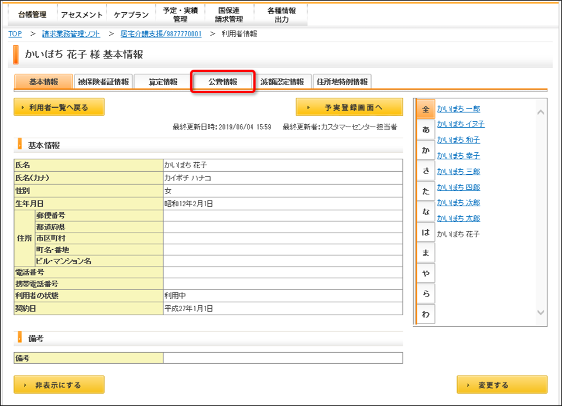Switch to 減額認定情報 tab
Image resolution: width=562 pixels, height=406 pixels.
pyautogui.click(x=282, y=81)
